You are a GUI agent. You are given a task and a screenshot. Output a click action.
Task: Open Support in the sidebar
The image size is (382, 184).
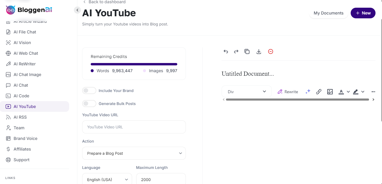[x=35, y=160]
